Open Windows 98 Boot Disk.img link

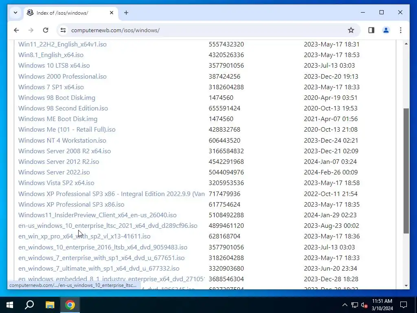point(57,98)
